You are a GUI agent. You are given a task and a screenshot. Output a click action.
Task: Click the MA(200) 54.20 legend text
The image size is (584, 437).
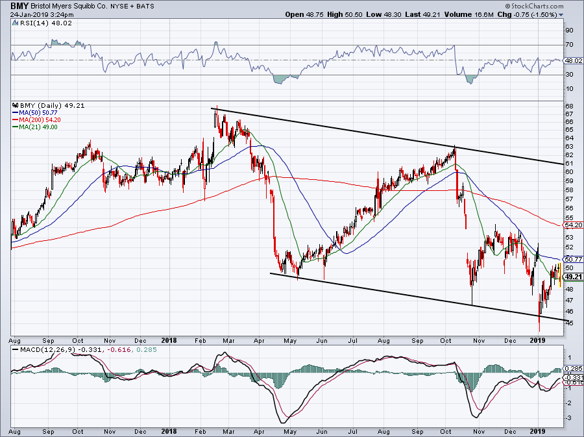point(40,120)
